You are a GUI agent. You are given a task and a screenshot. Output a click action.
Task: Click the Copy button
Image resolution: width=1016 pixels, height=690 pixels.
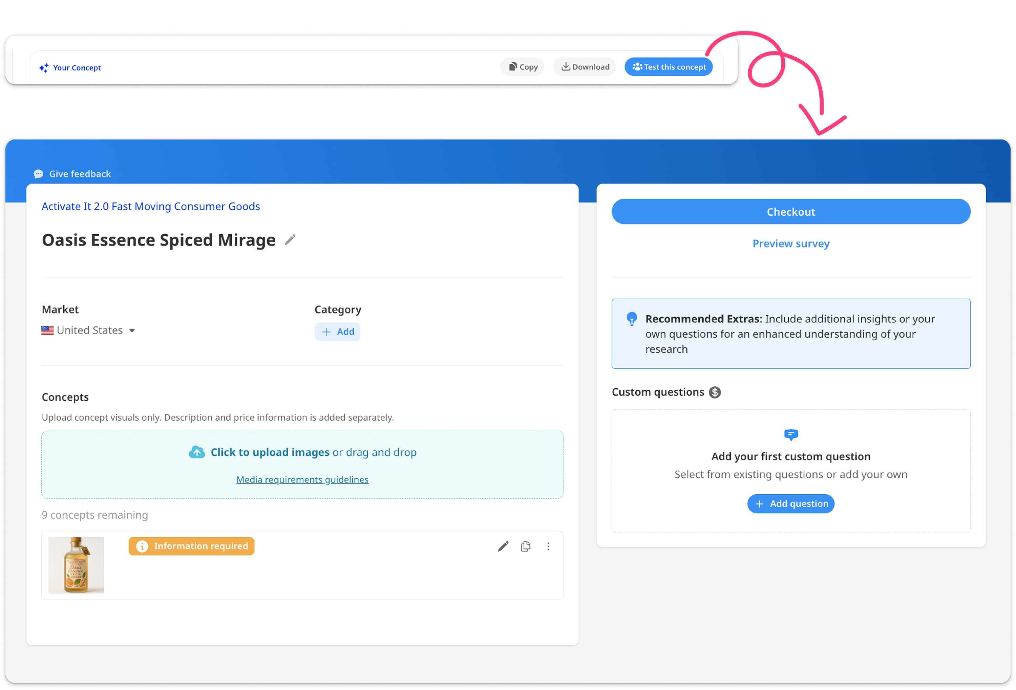point(523,67)
